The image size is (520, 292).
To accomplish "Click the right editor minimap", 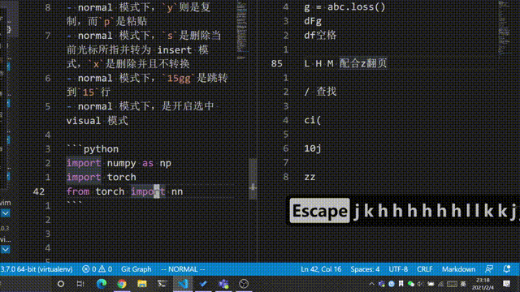I will pos(504,30).
